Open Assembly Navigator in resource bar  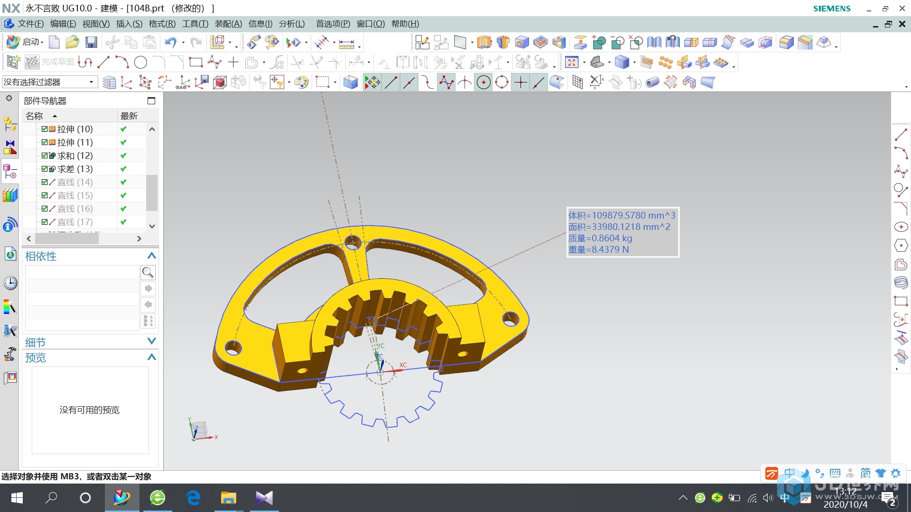click(10, 124)
